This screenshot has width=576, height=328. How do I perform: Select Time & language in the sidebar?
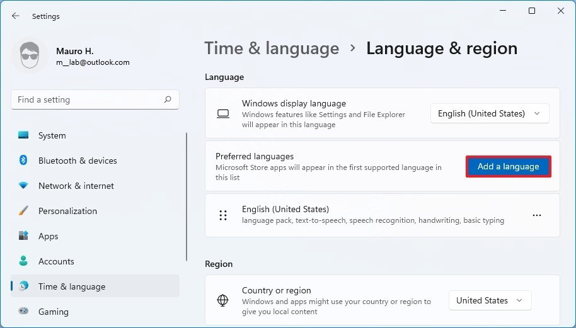(95, 286)
